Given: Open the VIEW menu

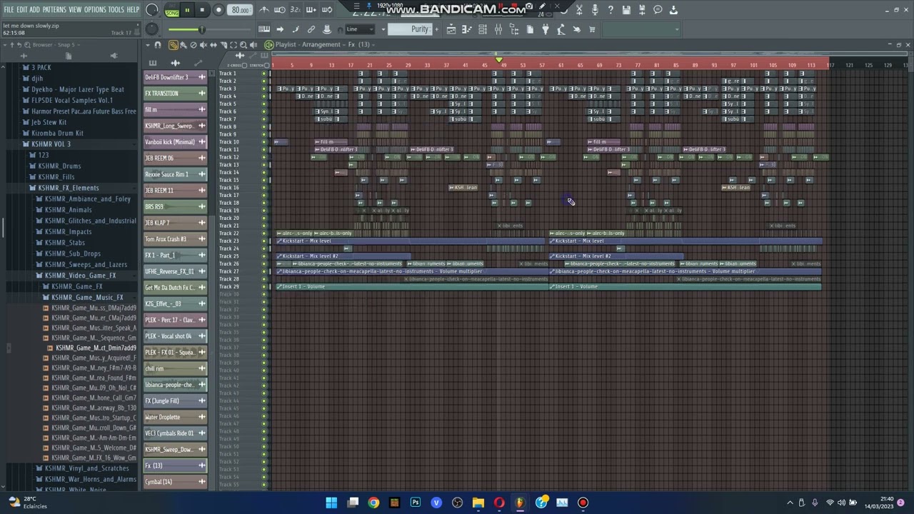Looking at the screenshot, I should tap(75, 9).
